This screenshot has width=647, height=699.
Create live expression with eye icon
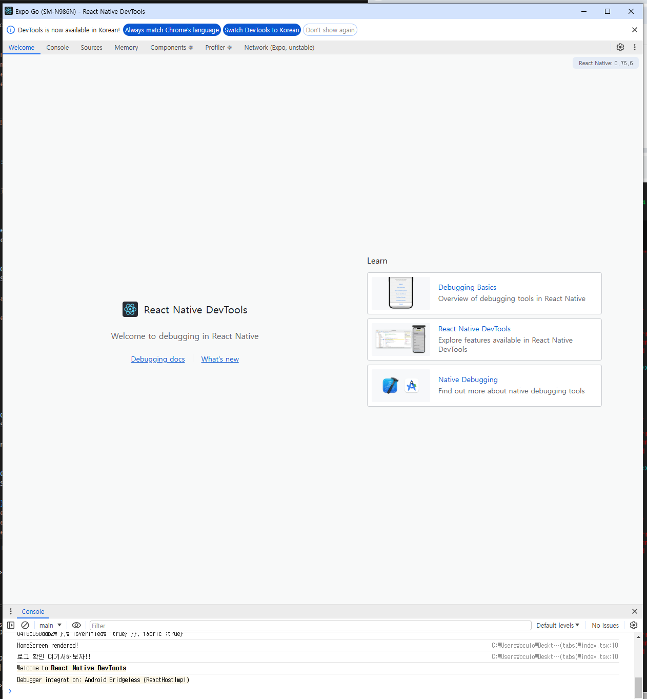tap(76, 625)
